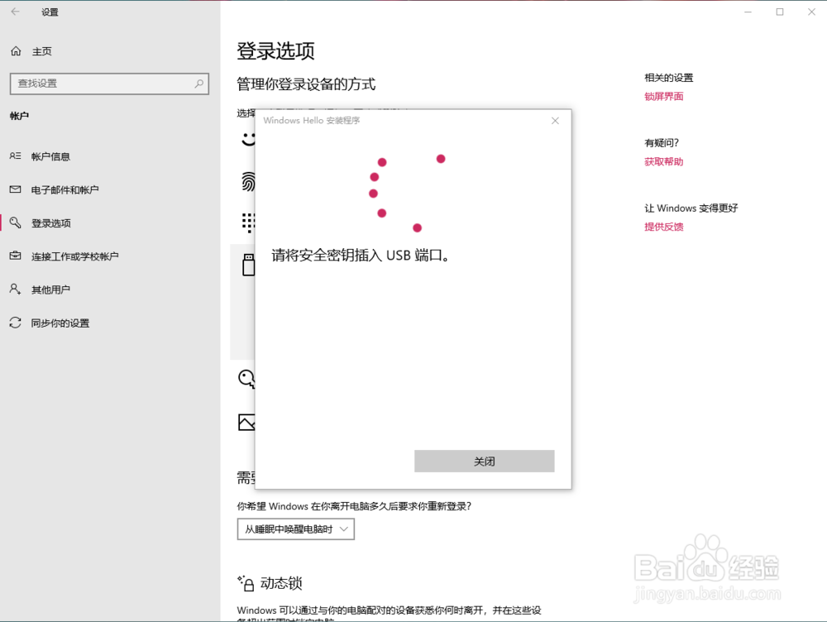Viewport: 827px width, 622px height.
Task: Maximize the Settings window
Action: [780, 12]
